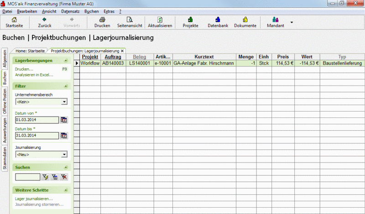Switch to Auswertungen side tab
The height and width of the screenshot is (214, 365).
pos(5,130)
